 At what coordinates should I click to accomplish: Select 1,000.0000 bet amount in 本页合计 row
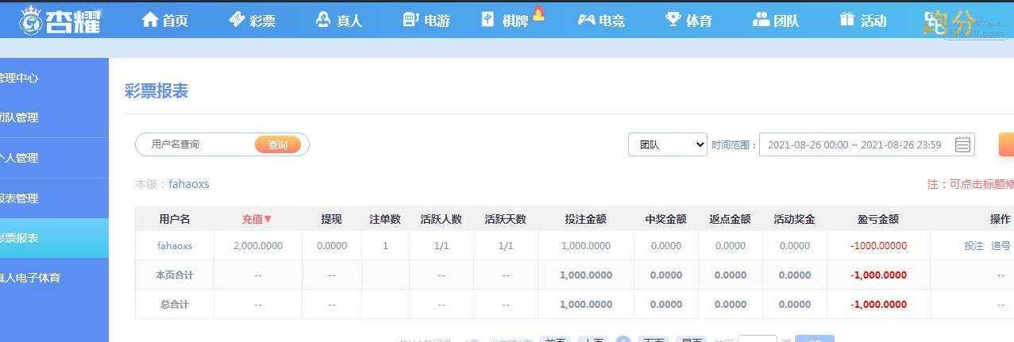(586, 275)
